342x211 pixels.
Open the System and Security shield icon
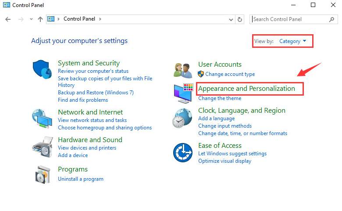tap(42, 69)
